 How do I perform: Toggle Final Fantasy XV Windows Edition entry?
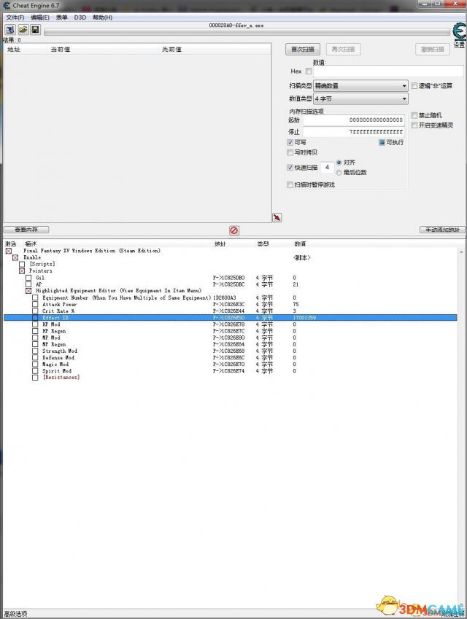(9, 251)
